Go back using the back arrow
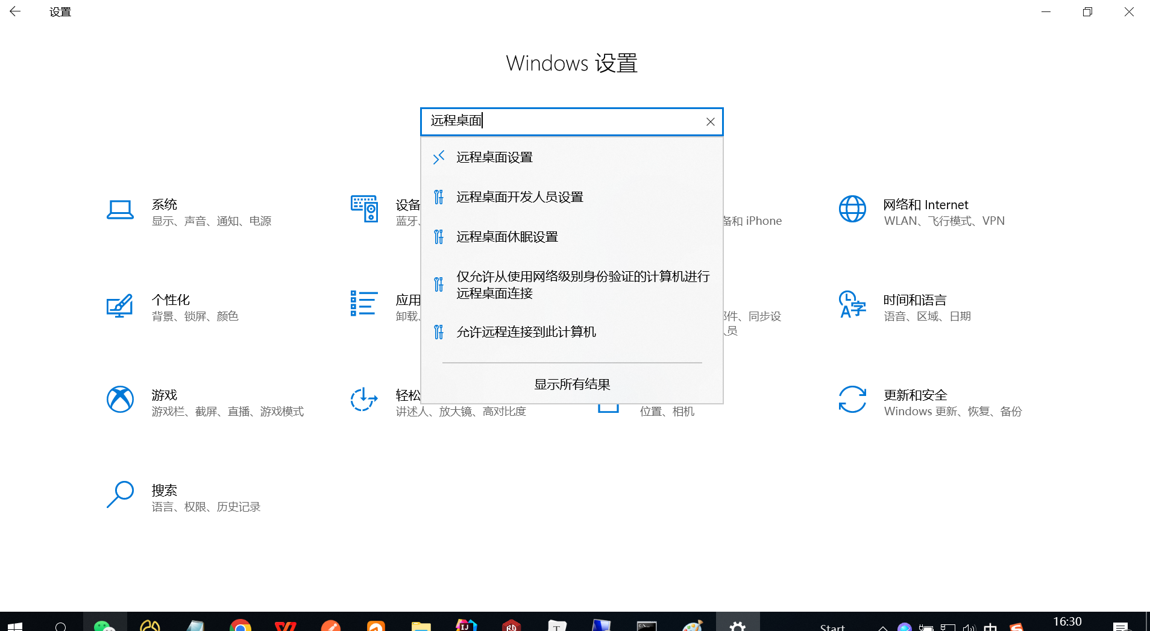 point(15,11)
